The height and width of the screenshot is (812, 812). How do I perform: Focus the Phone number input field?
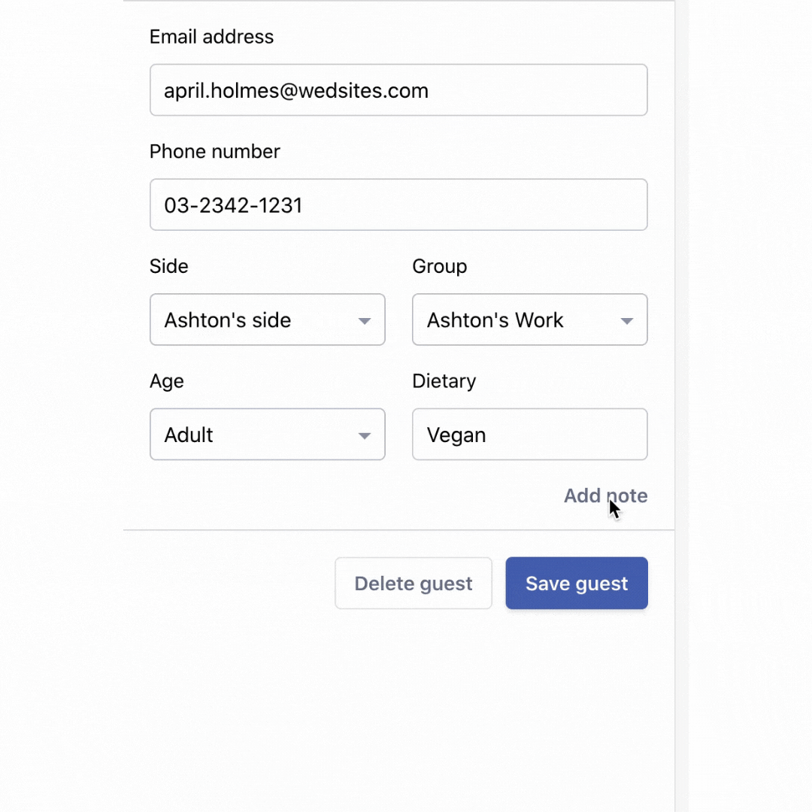click(x=398, y=205)
